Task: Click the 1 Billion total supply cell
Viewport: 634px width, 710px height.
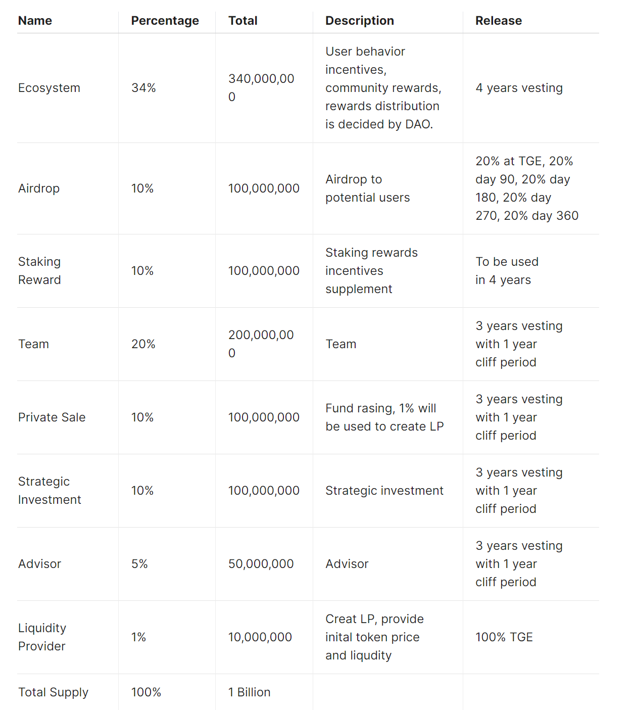Action: click(249, 692)
